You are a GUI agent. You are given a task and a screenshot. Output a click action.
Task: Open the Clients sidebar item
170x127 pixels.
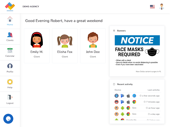click(10, 37)
